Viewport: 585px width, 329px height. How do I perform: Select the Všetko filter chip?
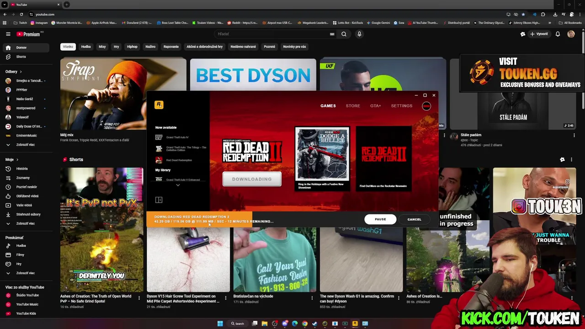(x=68, y=47)
